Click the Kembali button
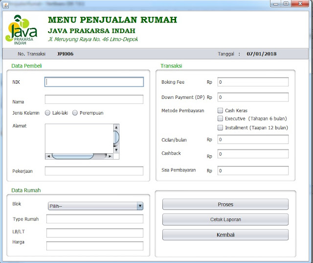Image resolution: width=313 pixels, height=263 pixels. click(225, 235)
